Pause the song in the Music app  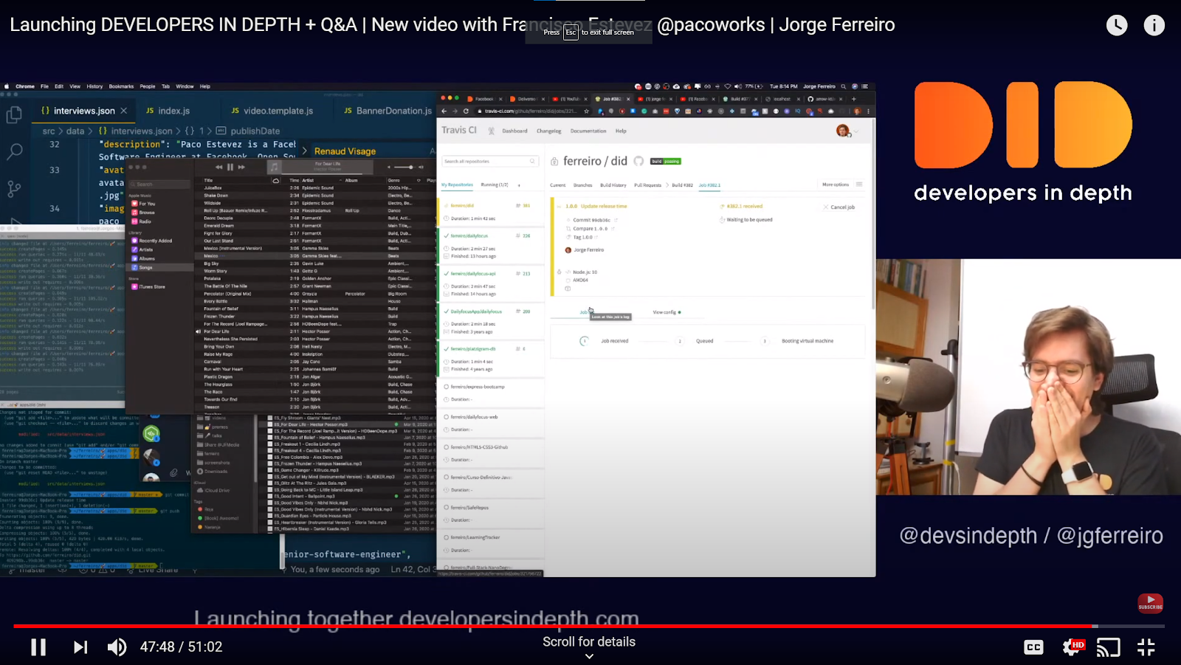[x=230, y=167]
